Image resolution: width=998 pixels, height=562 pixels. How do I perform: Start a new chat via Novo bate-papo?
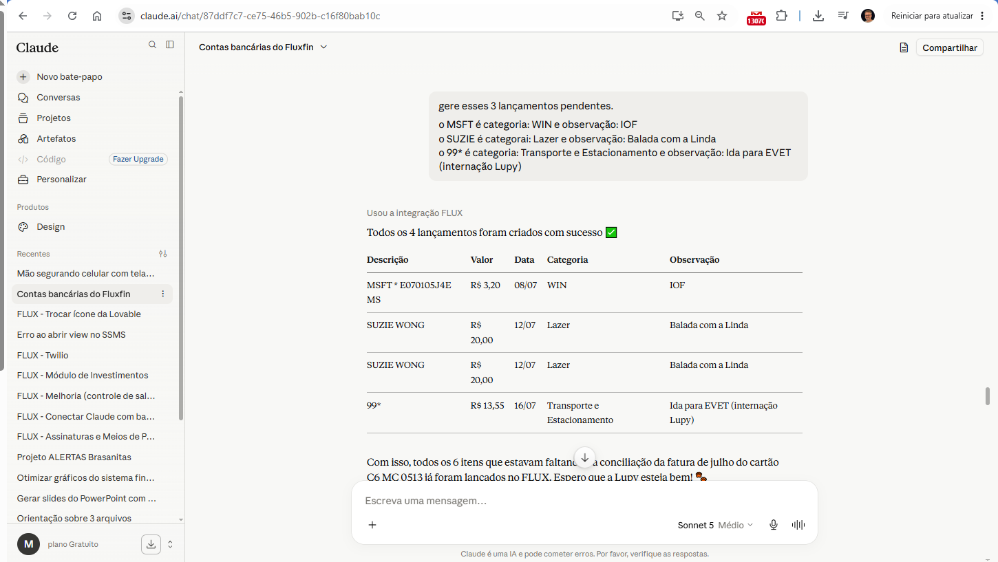(70, 77)
